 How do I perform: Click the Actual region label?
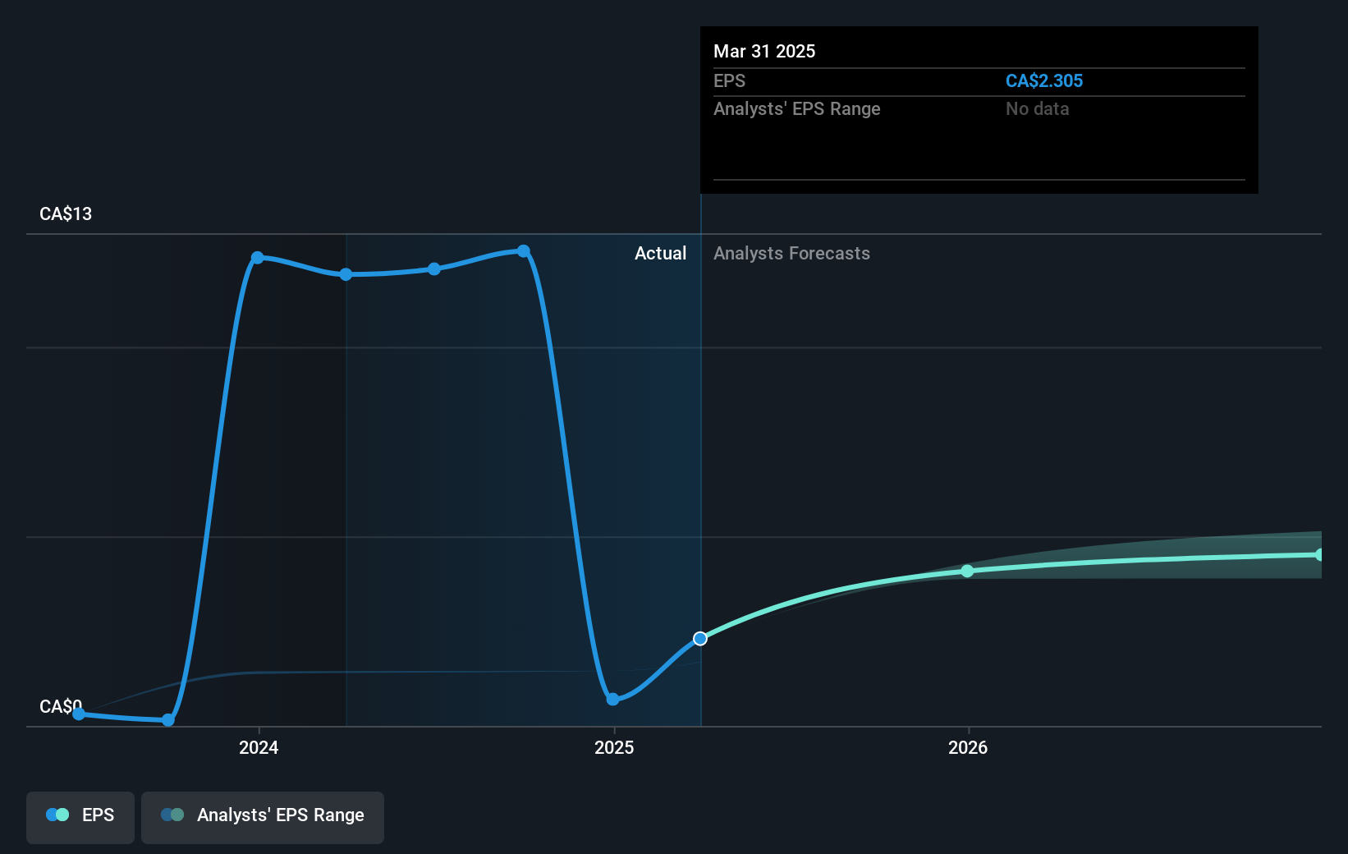(x=660, y=253)
